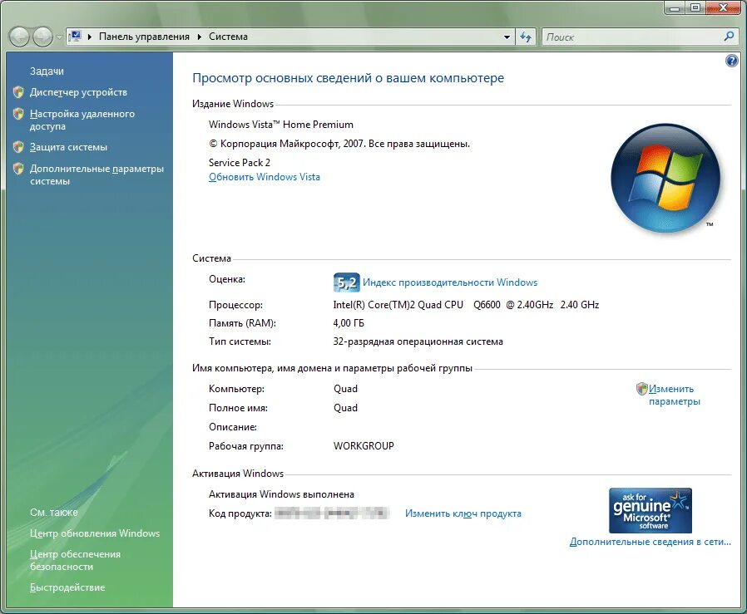The image size is (747, 614).
Task: Click the Корпорация Майкрософт, 2007 copyright text
Action: [339, 144]
